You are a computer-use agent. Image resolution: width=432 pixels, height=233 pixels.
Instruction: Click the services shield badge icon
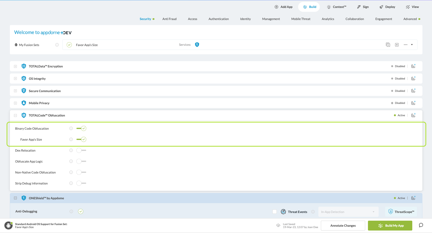197,45
